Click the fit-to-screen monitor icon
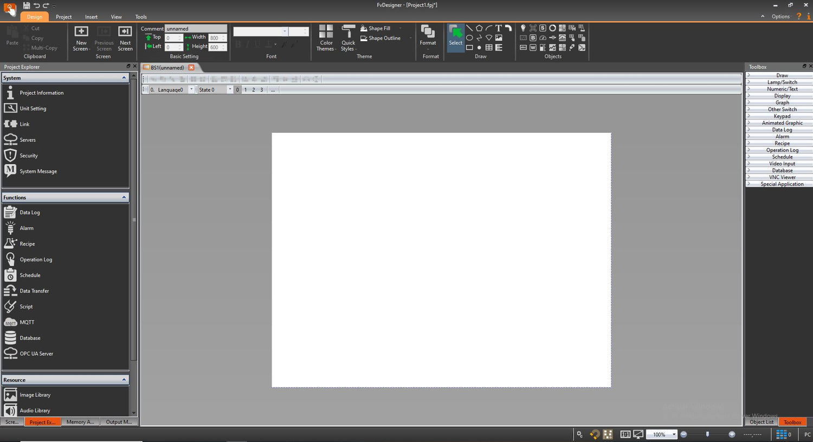The width and height of the screenshot is (813, 442). click(x=638, y=434)
